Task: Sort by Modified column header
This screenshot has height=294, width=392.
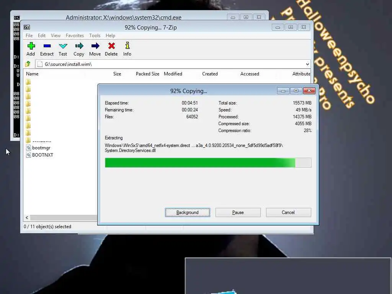Action: 173,74
